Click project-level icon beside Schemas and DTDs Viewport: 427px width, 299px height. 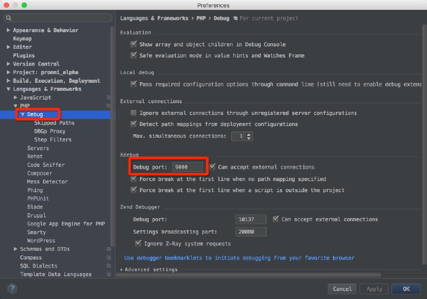pyautogui.click(x=109, y=249)
